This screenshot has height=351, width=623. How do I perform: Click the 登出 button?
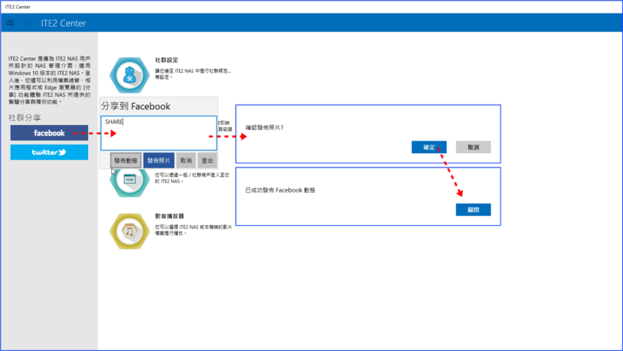point(207,161)
